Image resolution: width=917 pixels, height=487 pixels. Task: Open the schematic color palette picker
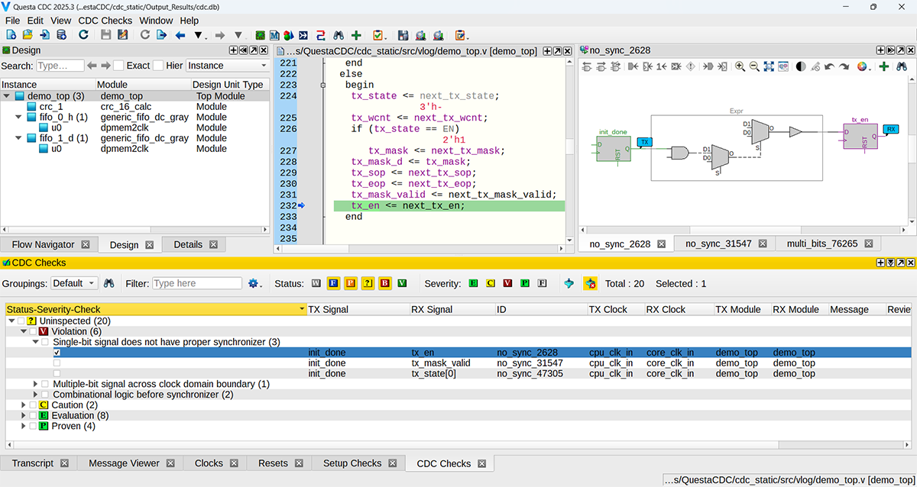(862, 66)
